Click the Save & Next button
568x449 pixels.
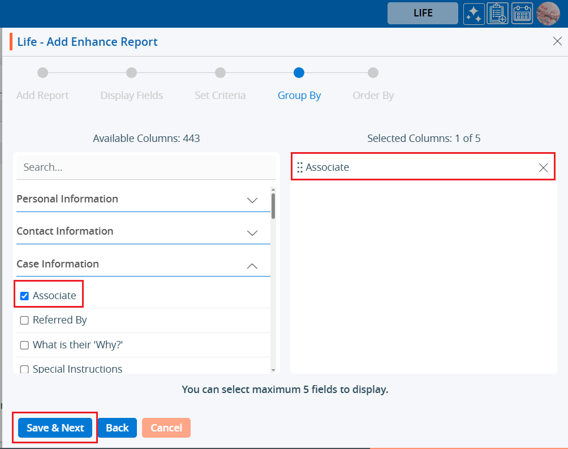(x=55, y=428)
